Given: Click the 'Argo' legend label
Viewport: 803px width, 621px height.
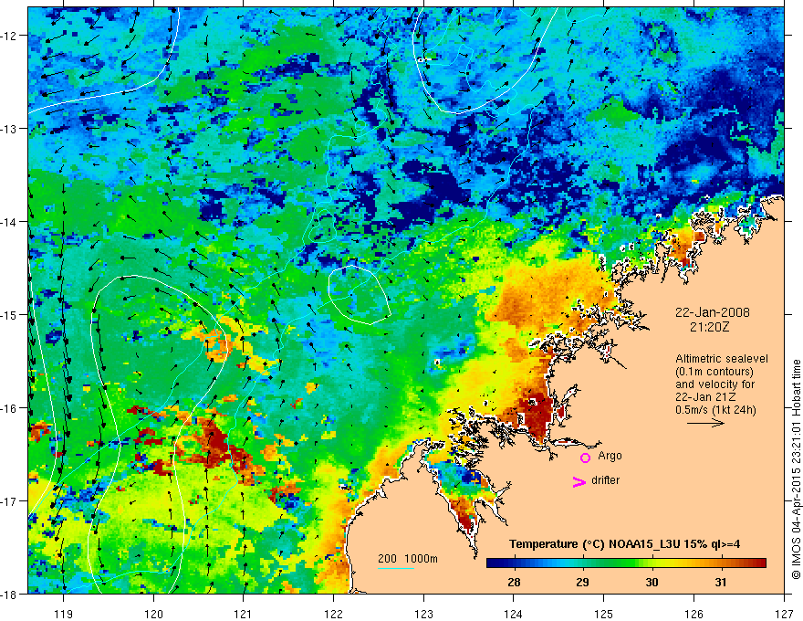Looking at the screenshot, I should 610,456.
